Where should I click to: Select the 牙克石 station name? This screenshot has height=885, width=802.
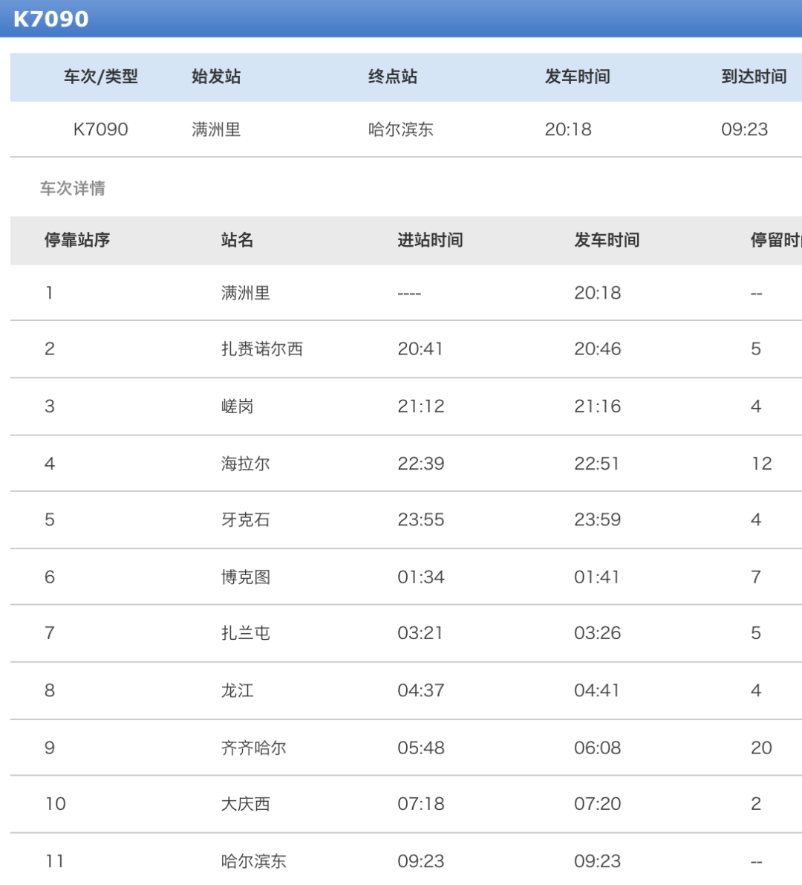(x=245, y=520)
